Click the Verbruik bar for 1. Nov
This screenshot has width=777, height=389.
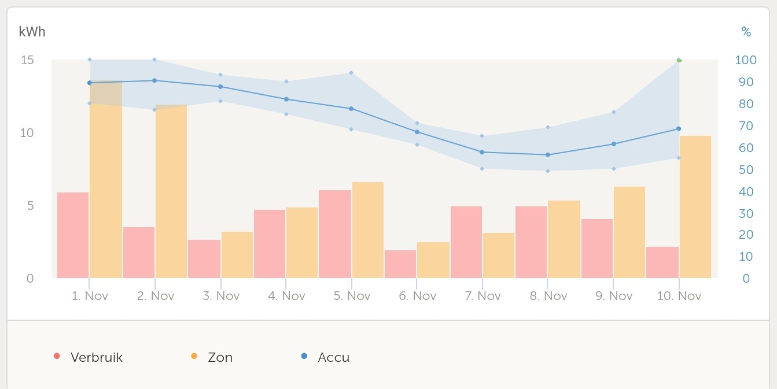(73, 235)
